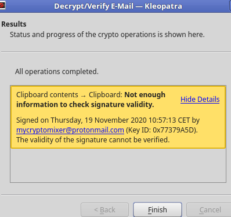The width and height of the screenshot is (231, 217).
Task: Click the 'Clipboard contents' label in the result
Action: 47,95
